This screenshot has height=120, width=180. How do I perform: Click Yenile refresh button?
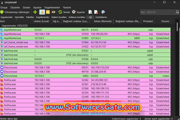click(64, 12)
